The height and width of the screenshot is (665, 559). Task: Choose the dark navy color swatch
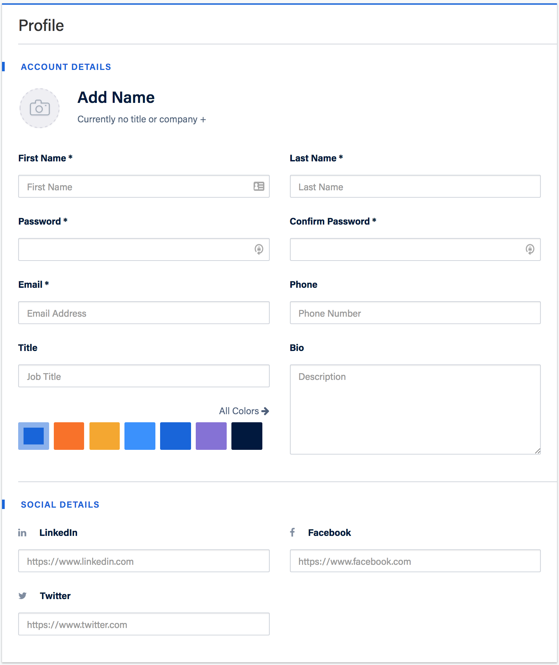pos(247,436)
